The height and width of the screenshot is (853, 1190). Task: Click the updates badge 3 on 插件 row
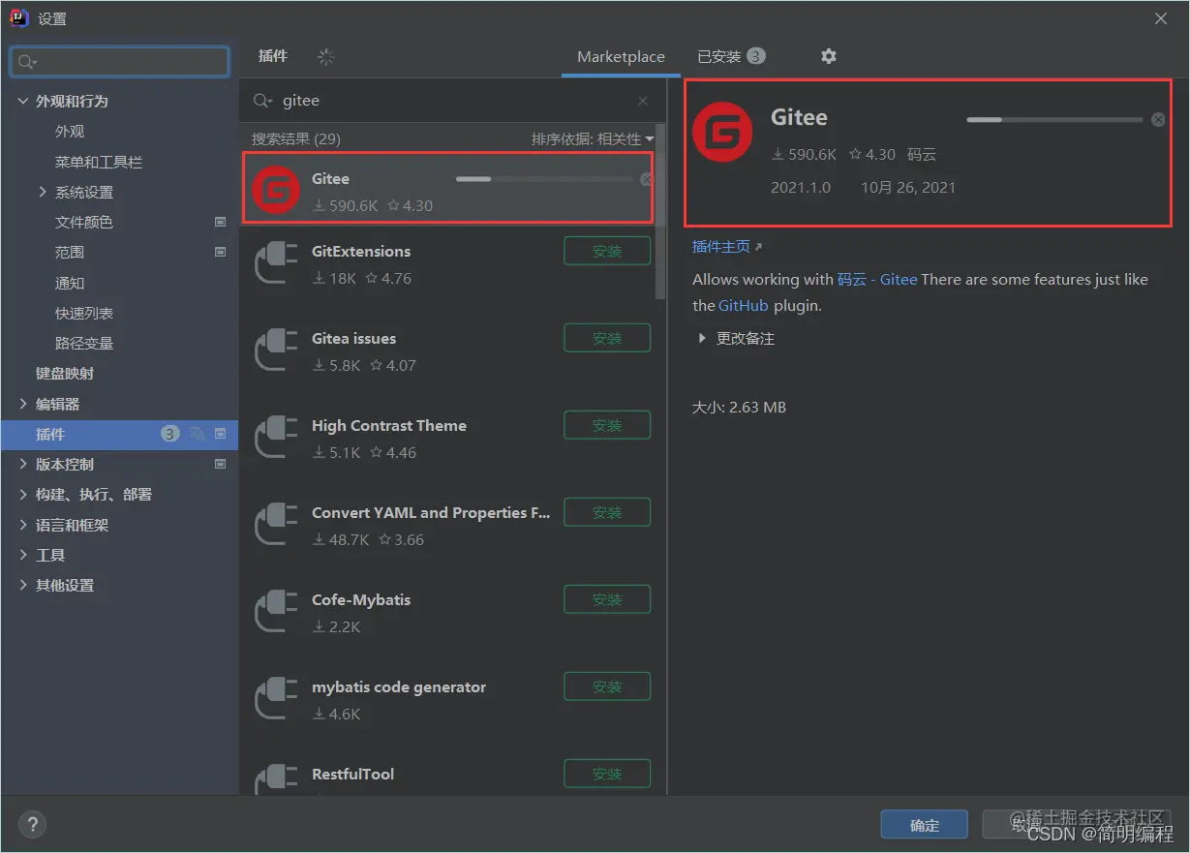coord(169,434)
